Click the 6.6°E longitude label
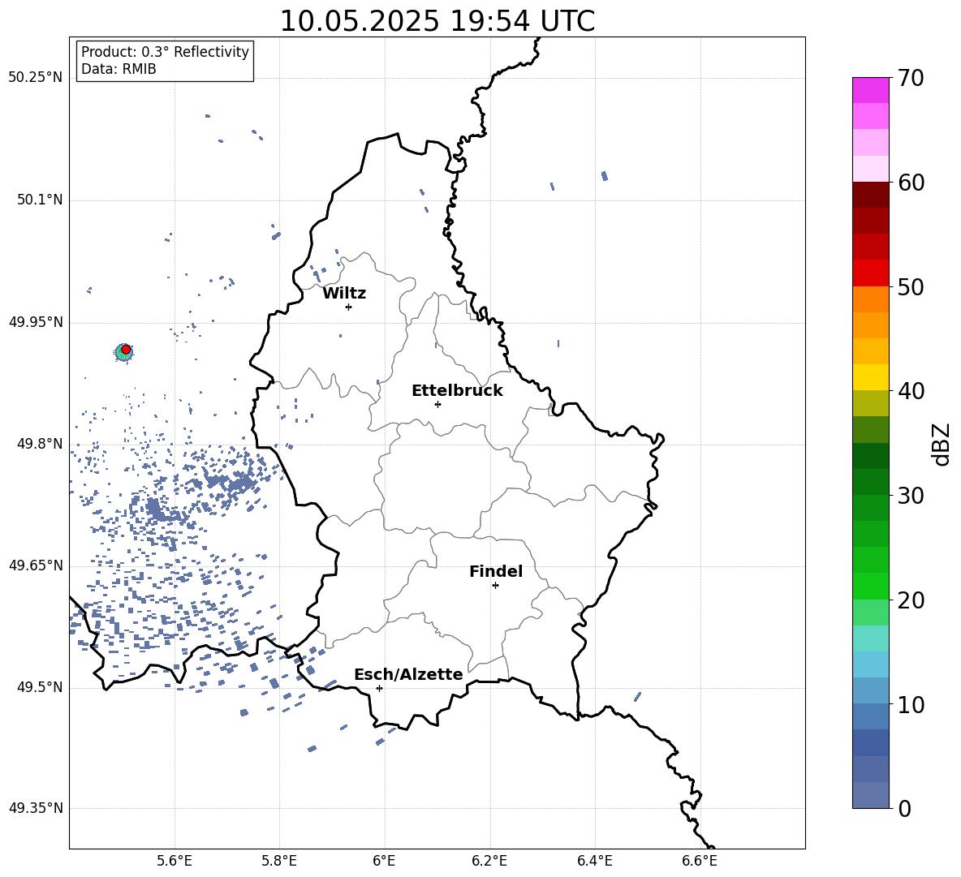 (700, 861)
